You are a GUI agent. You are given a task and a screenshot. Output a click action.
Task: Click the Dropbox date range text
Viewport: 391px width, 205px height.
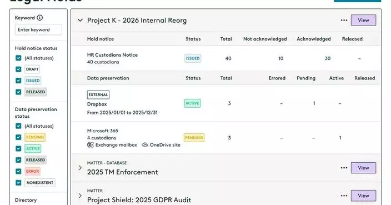(x=122, y=112)
